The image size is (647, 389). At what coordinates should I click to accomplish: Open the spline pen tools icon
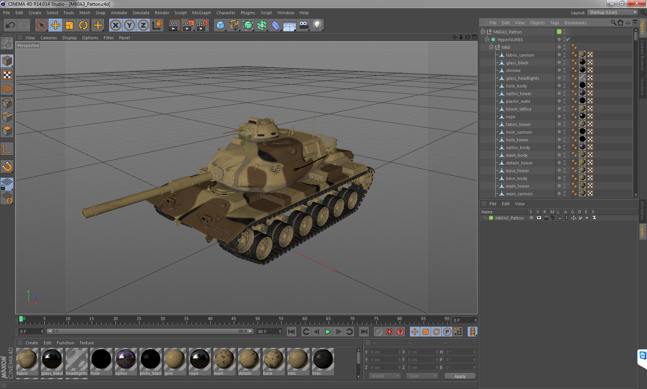point(234,25)
